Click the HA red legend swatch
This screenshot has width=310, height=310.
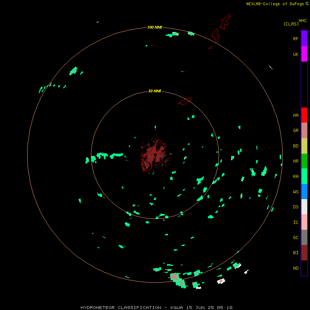tap(304, 115)
